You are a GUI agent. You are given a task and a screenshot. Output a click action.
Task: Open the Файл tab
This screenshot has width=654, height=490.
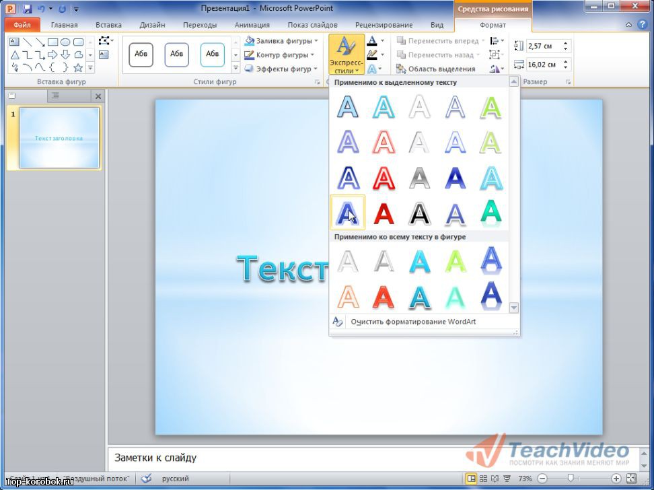(x=22, y=25)
